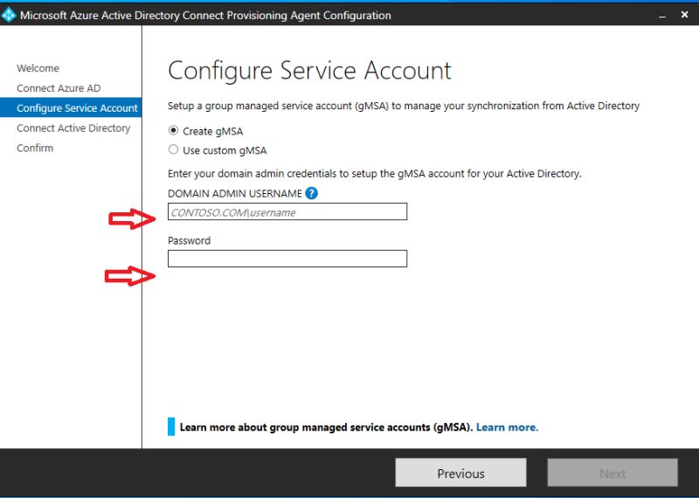Click the DOMAIN ADMIN USERNAME label
Image resolution: width=699 pixels, height=498 pixels.
coord(234,193)
